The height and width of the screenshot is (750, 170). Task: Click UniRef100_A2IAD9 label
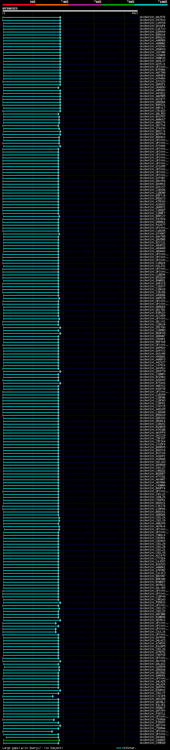[152, 316]
